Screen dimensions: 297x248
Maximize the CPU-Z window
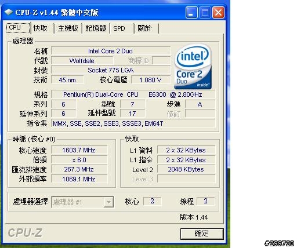[x=205, y=13]
